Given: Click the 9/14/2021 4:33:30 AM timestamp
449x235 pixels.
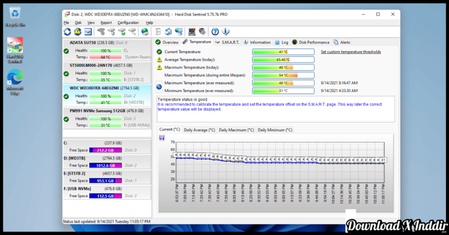Looking at the screenshot, I should (339, 91).
